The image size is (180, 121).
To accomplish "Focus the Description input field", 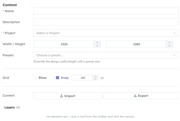I will 106,22.
